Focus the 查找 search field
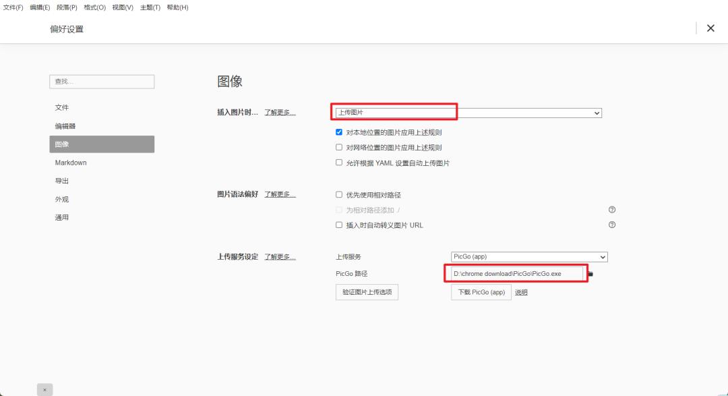This screenshot has height=396, width=728. (102, 82)
